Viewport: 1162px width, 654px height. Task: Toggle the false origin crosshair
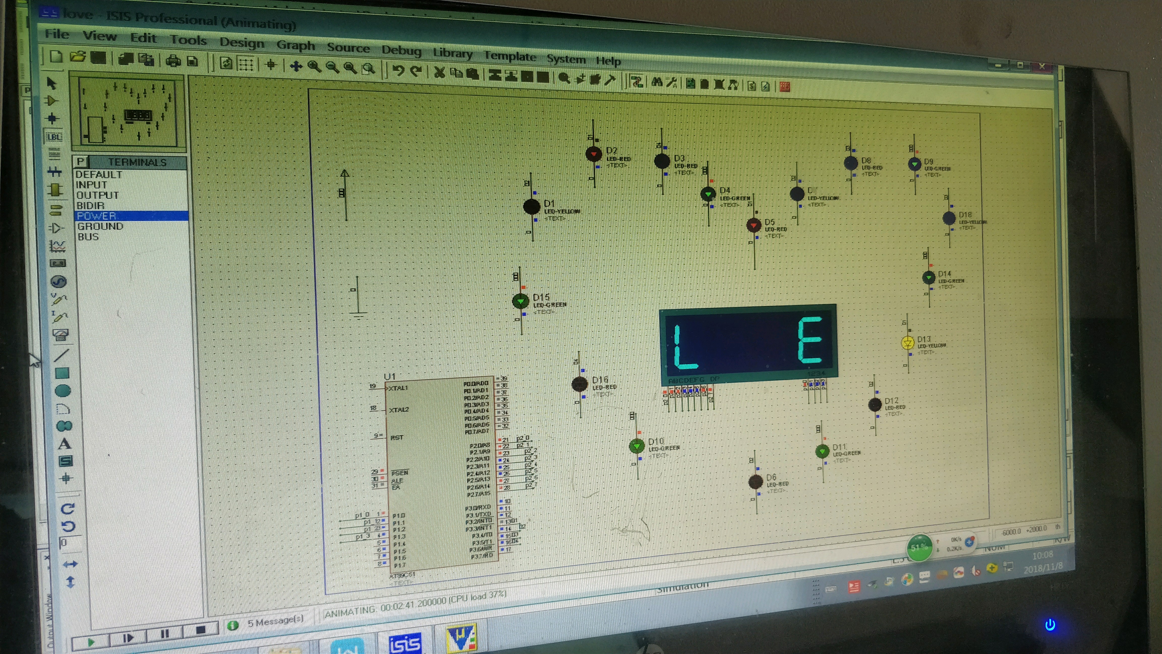pos(271,65)
